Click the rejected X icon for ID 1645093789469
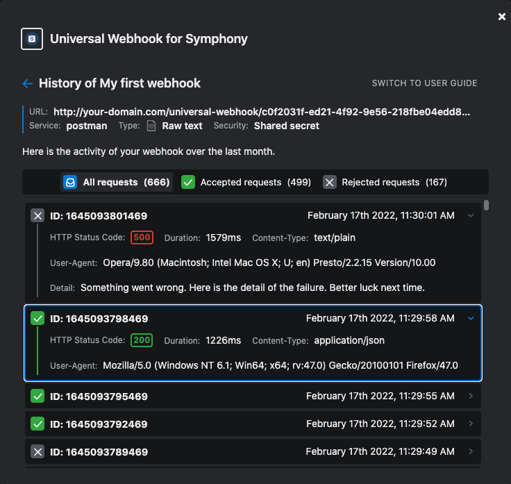This screenshot has height=484, width=511. tap(37, 452)
